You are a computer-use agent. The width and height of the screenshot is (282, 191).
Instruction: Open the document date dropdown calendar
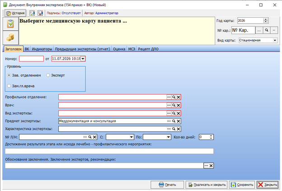pos(83,59)
